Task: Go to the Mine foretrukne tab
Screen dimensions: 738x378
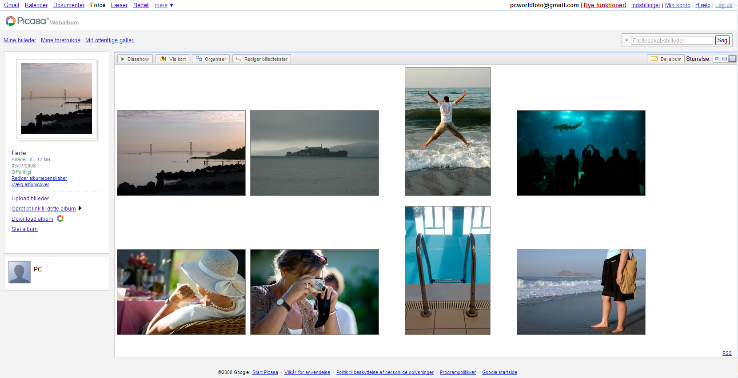Action: (x=60, y=40)
